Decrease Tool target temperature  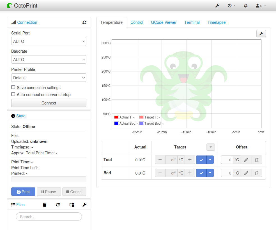point(160,160)
